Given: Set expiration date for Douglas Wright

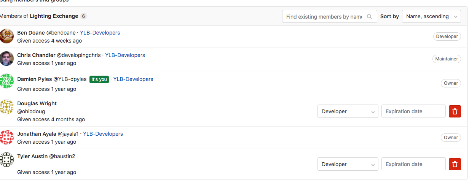Looking at the screenshot, I should click(x=413, y=111).
